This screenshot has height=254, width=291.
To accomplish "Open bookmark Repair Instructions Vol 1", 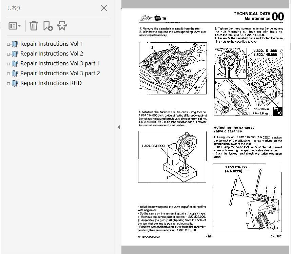I will click(x=52, y=44).
